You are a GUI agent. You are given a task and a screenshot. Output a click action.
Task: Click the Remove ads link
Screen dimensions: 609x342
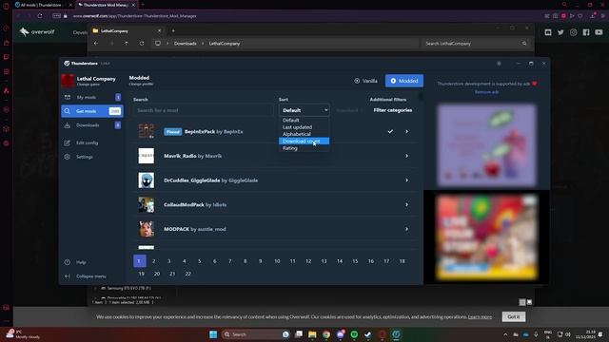coord(486,92)
